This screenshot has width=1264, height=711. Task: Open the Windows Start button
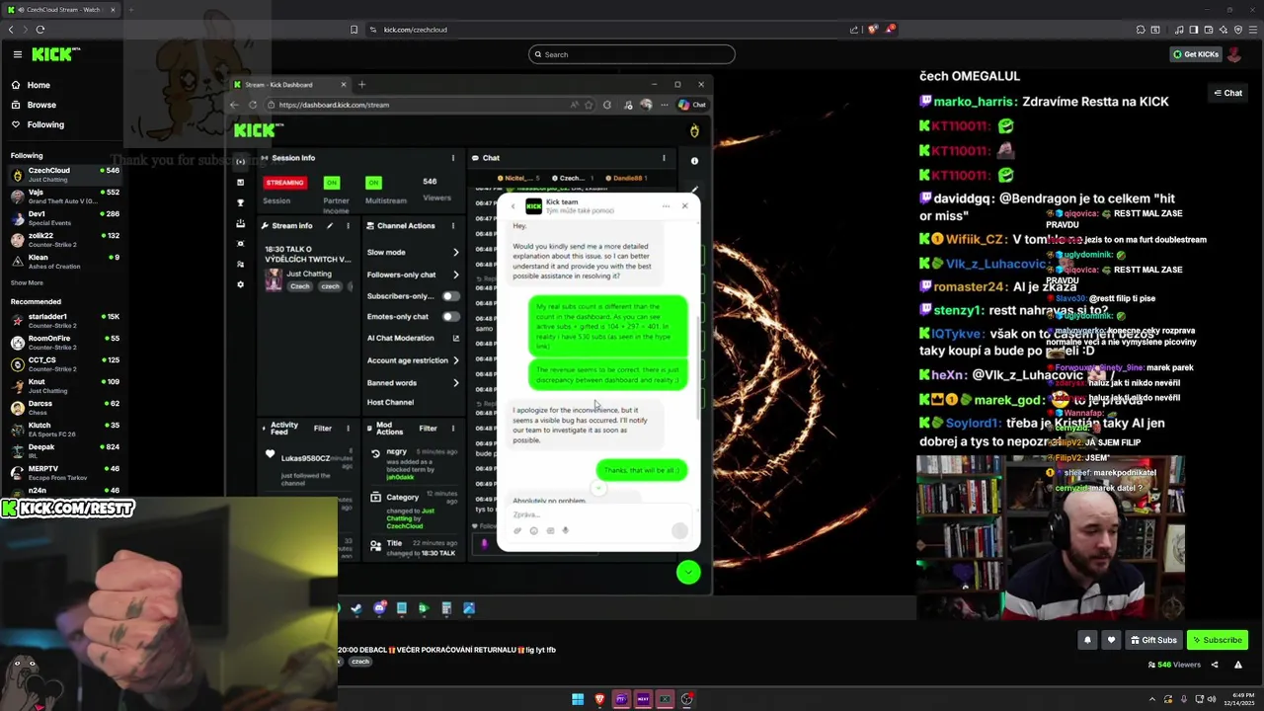point(578,699)
